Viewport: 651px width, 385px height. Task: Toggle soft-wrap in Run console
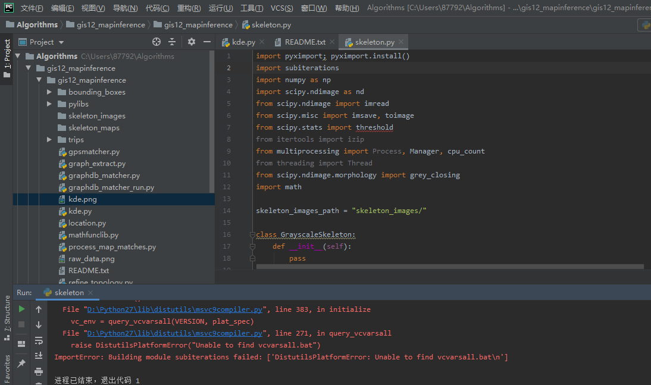tap(39, 340)
